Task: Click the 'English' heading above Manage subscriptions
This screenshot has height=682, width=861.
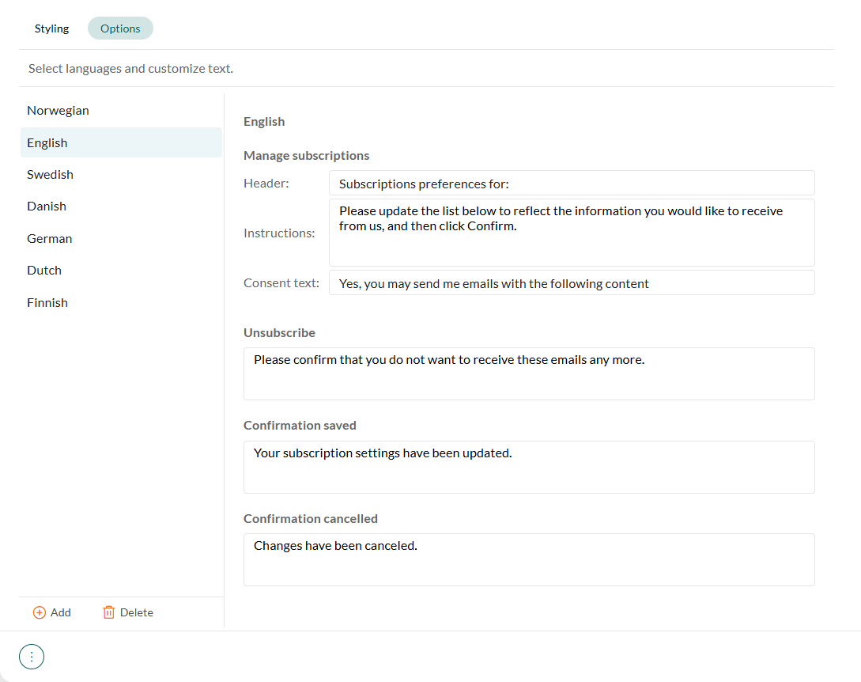Action: 264,122
